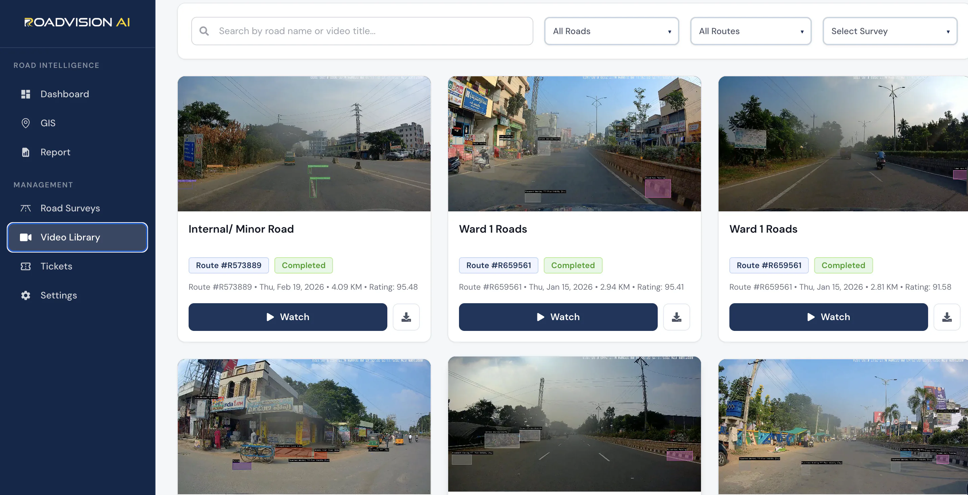Screen dimensions: 968x495
Task: Download the 2.81 KM Ward 1 Roads video
Action: (x=947, y=317)
